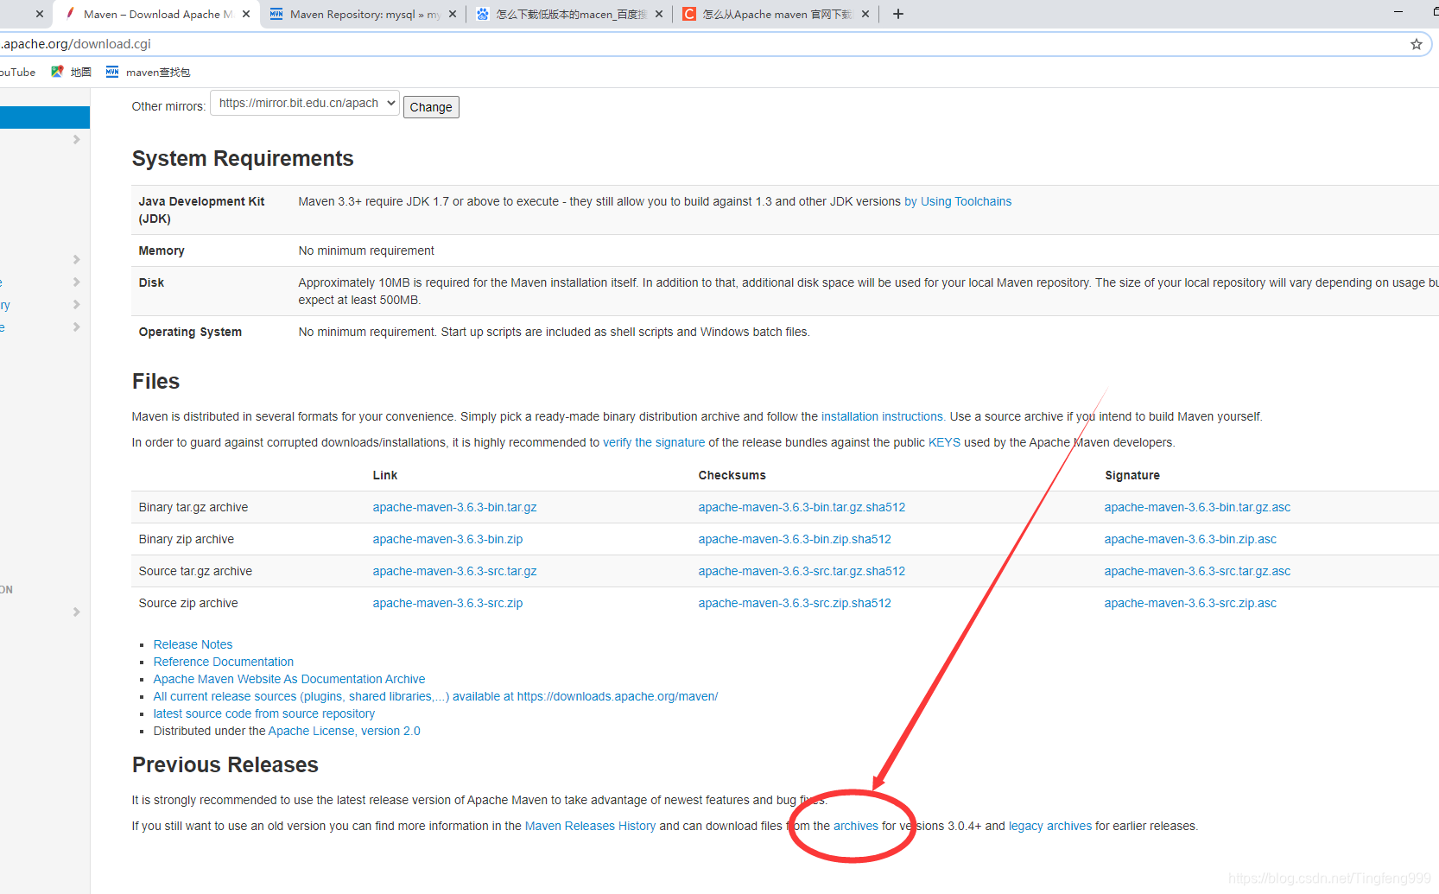Open apache-maven-3.6.3-bin.zip.sha512 checksum

(x=795, y=539)
